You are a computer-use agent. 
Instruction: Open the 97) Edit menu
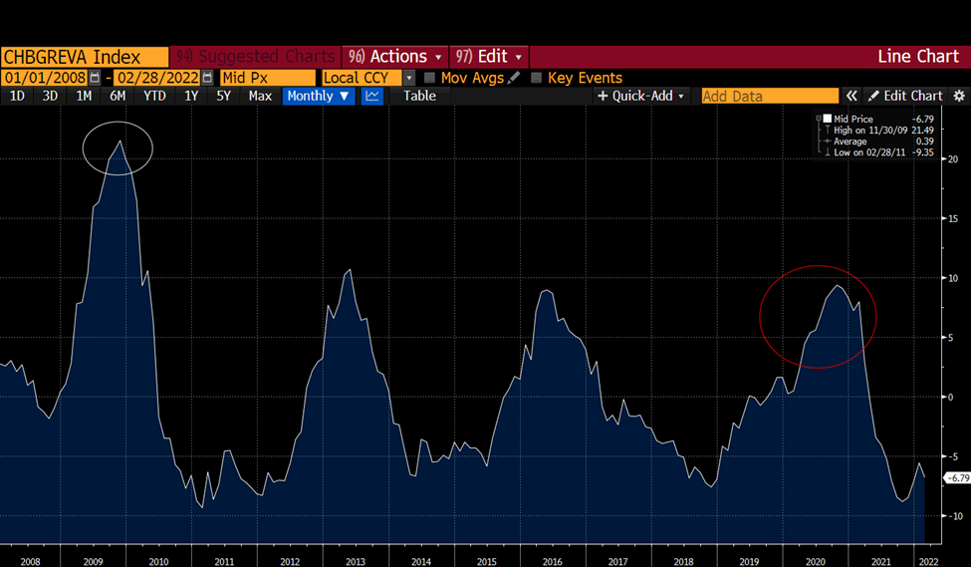pyautogui.click(x=489, y=57)
